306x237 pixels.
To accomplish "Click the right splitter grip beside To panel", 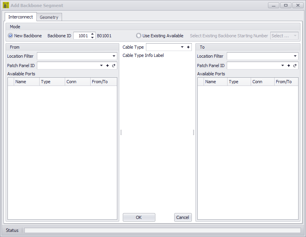I will [x=193, y=132].
